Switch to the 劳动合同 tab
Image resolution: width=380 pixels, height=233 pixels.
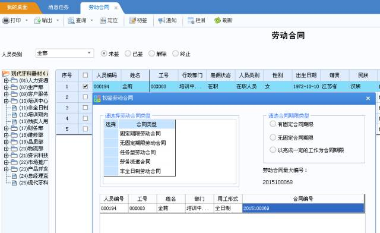coord(99,7)
